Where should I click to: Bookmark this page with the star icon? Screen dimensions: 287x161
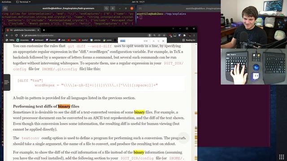coord(164,35)
